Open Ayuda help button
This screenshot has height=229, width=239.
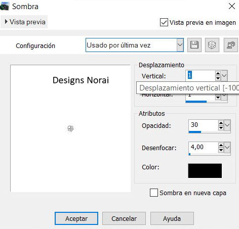point(172,218)
